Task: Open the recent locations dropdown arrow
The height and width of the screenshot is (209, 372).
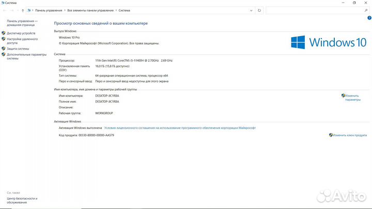Action: 17,10
